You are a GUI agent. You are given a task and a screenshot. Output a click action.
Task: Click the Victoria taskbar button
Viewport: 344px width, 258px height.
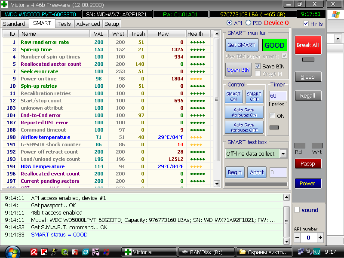tap(149, 252)
